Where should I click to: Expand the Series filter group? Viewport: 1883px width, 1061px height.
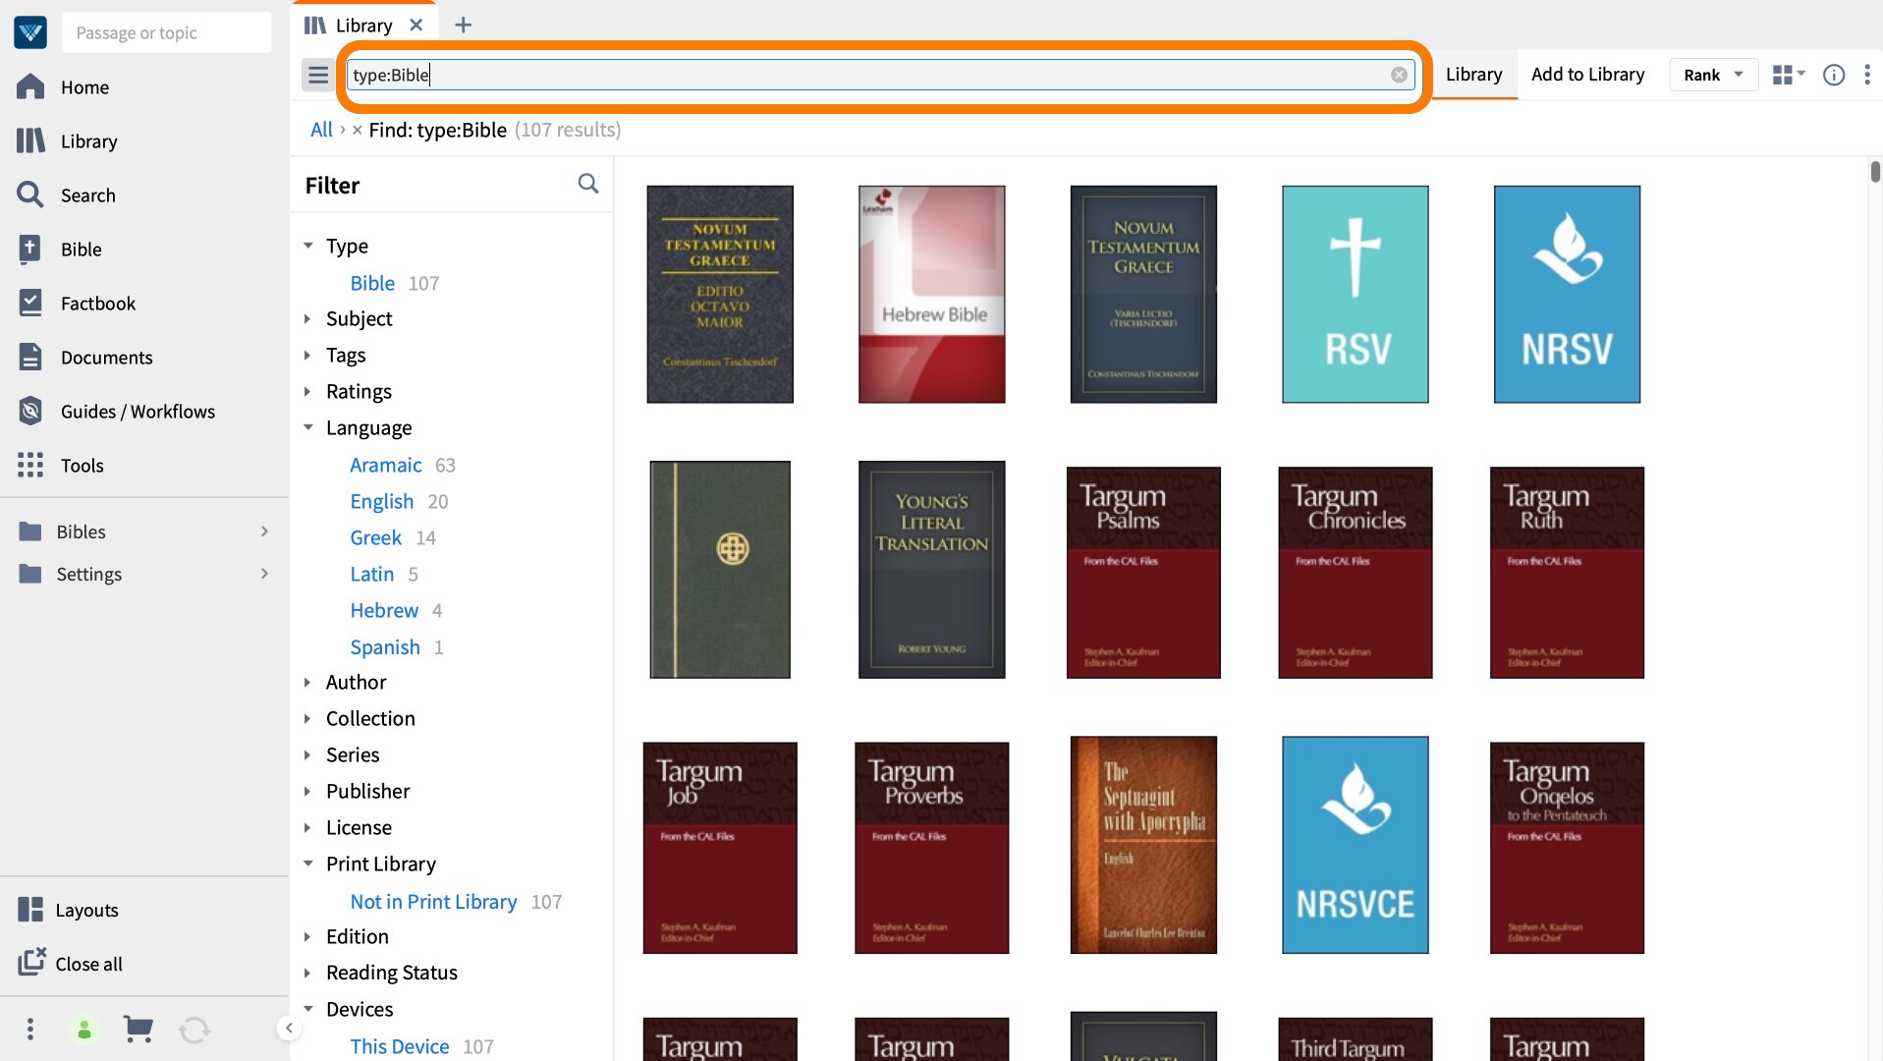[307, 754]
